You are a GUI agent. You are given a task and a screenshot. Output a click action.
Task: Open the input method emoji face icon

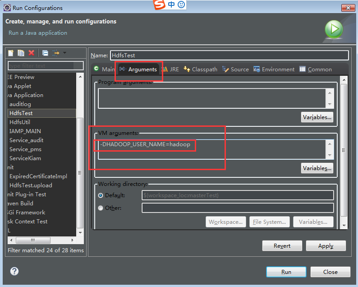[181, 5]
